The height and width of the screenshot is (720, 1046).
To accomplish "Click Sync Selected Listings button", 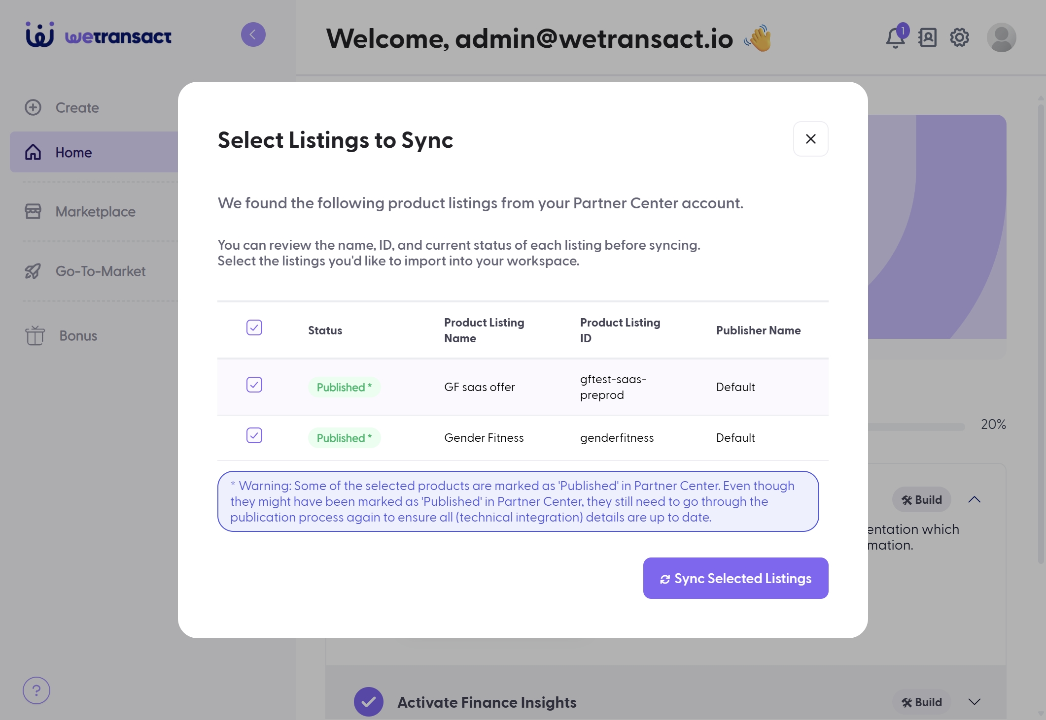I will pyautogui.click(x=736, y=578).
